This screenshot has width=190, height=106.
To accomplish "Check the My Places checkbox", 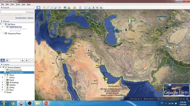I will click(x=3, y=24).
